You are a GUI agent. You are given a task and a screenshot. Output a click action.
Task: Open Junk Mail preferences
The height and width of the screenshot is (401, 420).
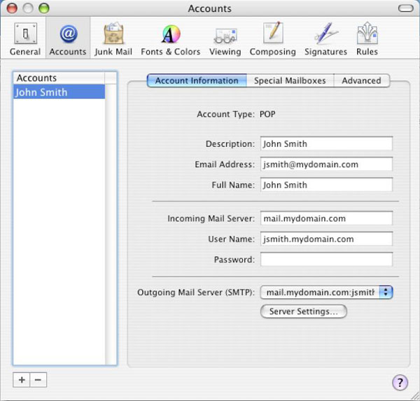[113, 39]
